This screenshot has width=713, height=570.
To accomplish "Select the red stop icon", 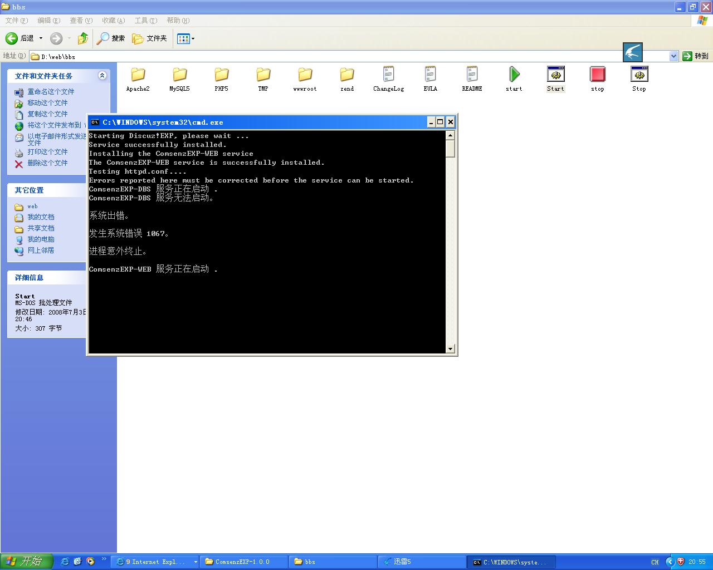I will click(597, 75).
